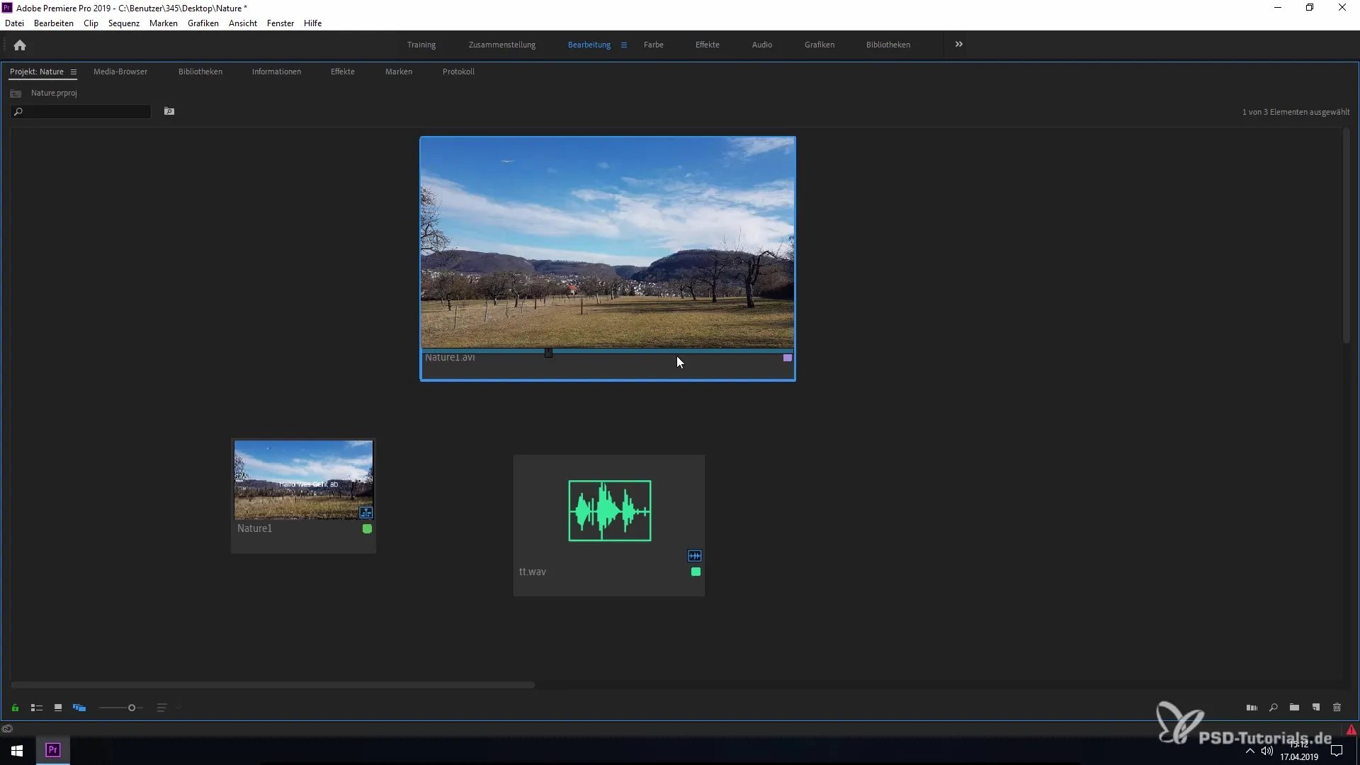Create new bin folder icon
The height and width of the screenshot is (765, 1360).
[x=1294, y=708]
